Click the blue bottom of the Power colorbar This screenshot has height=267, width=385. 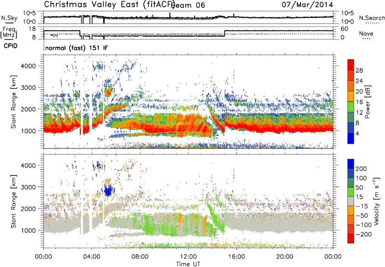pyautogui.click(x=351, y=138)
